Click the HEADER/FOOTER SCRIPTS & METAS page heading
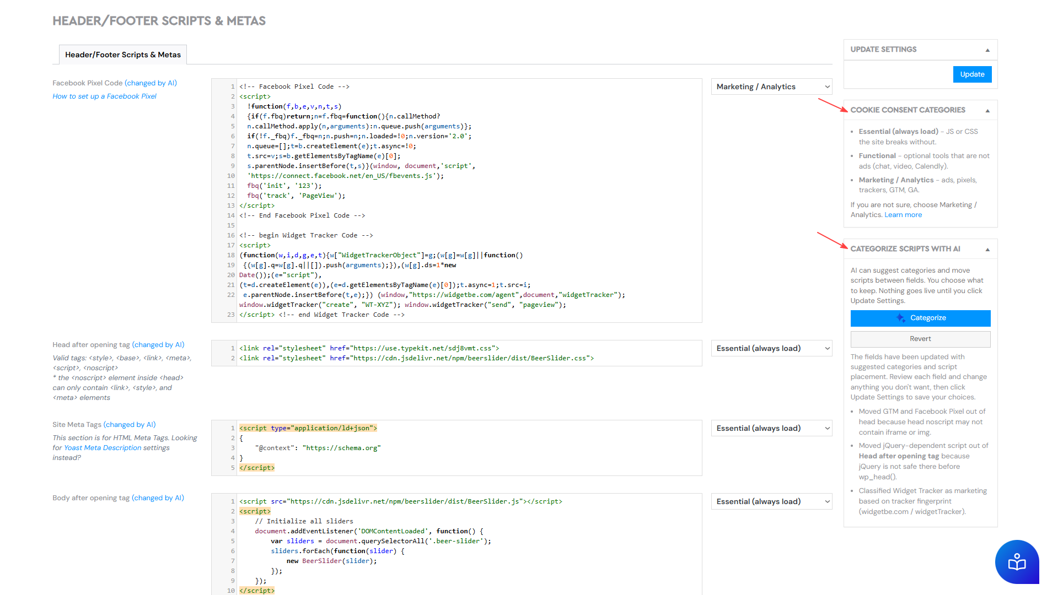Screen dimensions: 1047x595 [x=159, y=21]
